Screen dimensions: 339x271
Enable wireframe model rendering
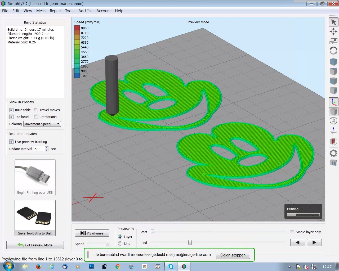tap(333, 121)
